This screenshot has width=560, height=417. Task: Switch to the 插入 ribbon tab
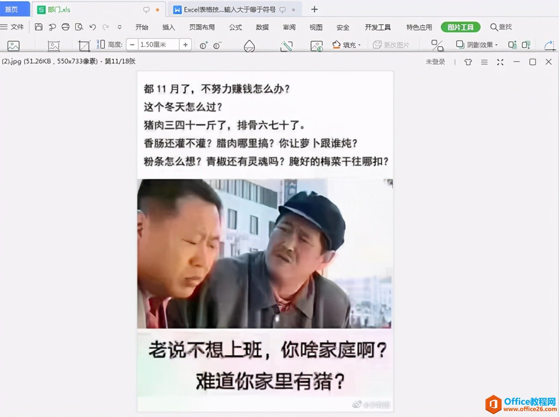(169, 27)
